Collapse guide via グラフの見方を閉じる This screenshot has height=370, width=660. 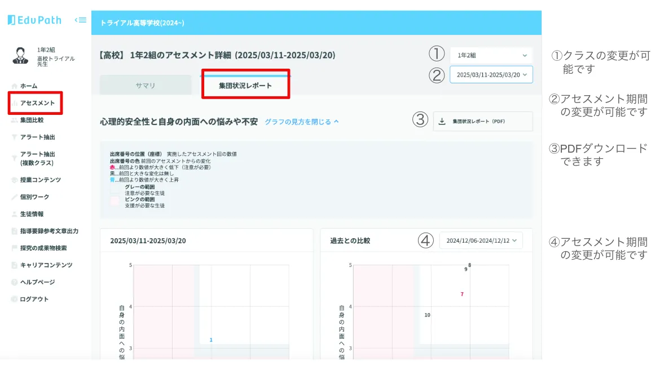pos(301,122)
